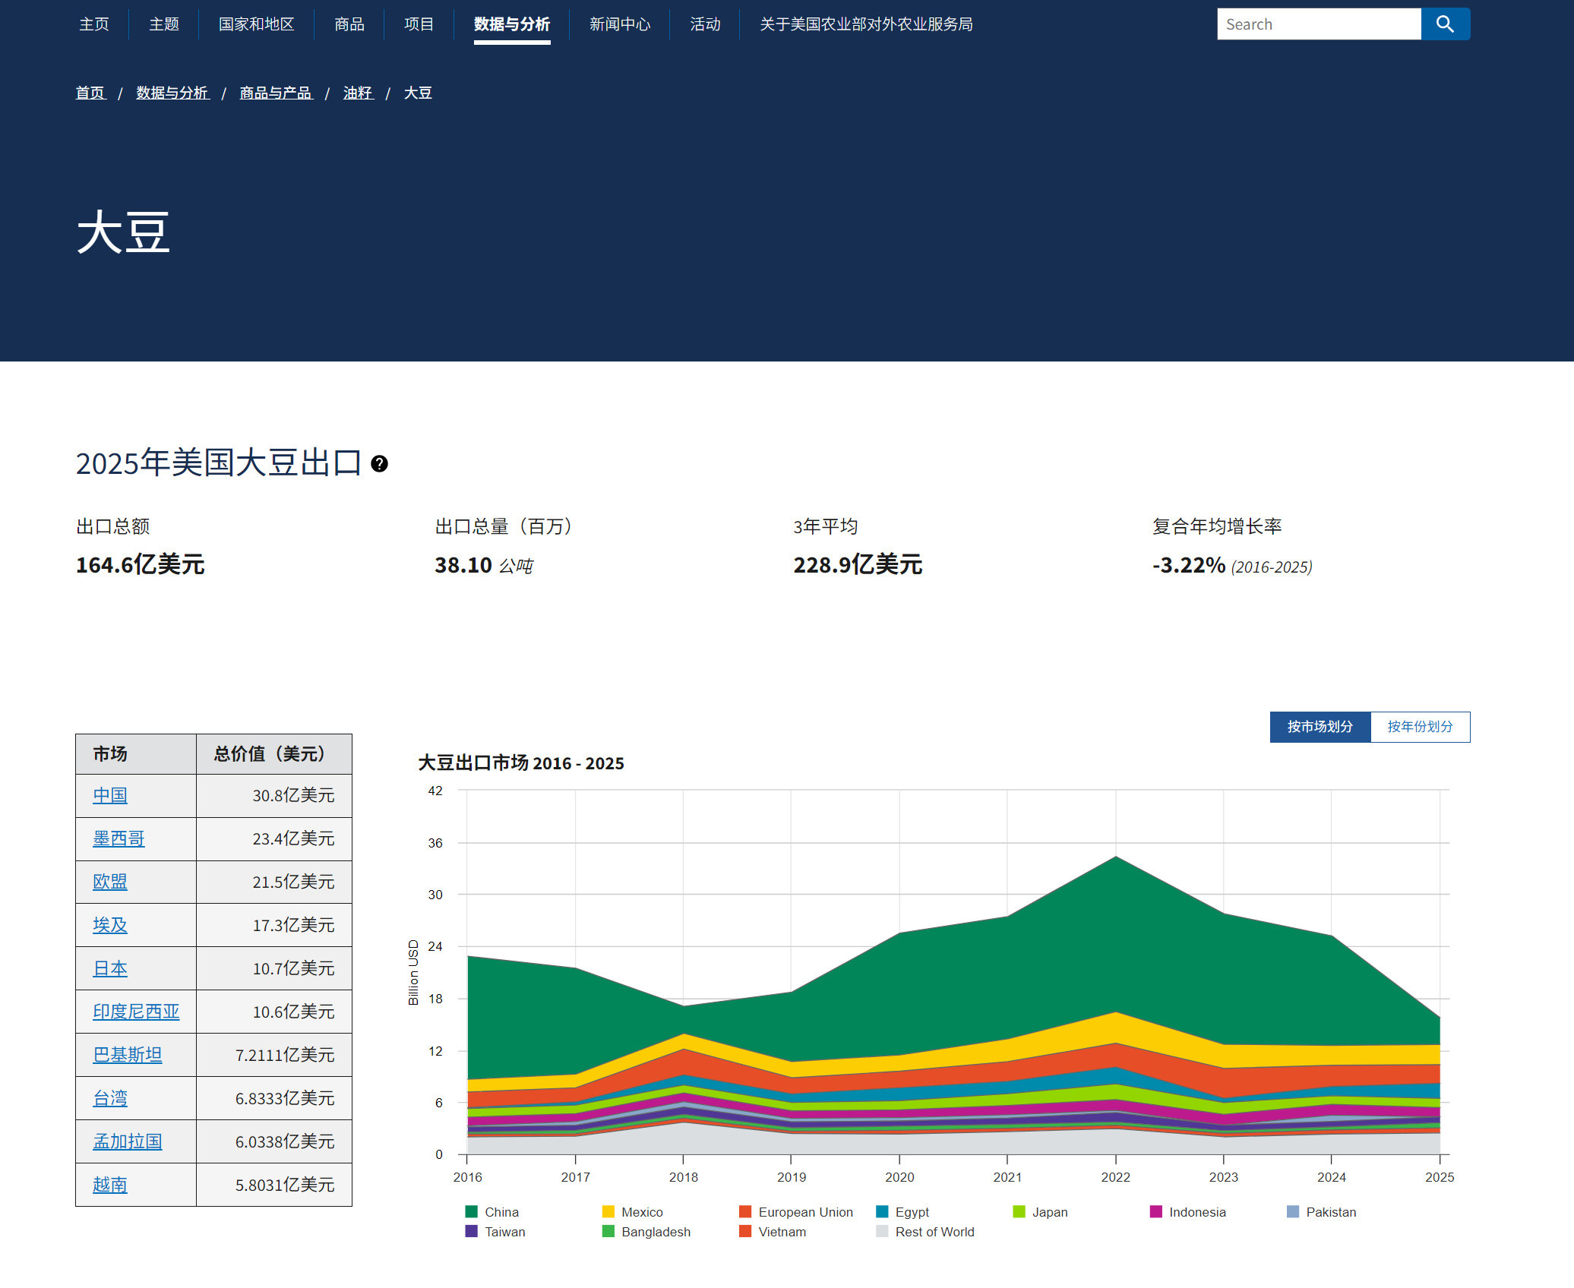The width and height of the screenshot is (1574, 1288).
Task: Open the 油籽 breadcrumb link
Action: 357,93
